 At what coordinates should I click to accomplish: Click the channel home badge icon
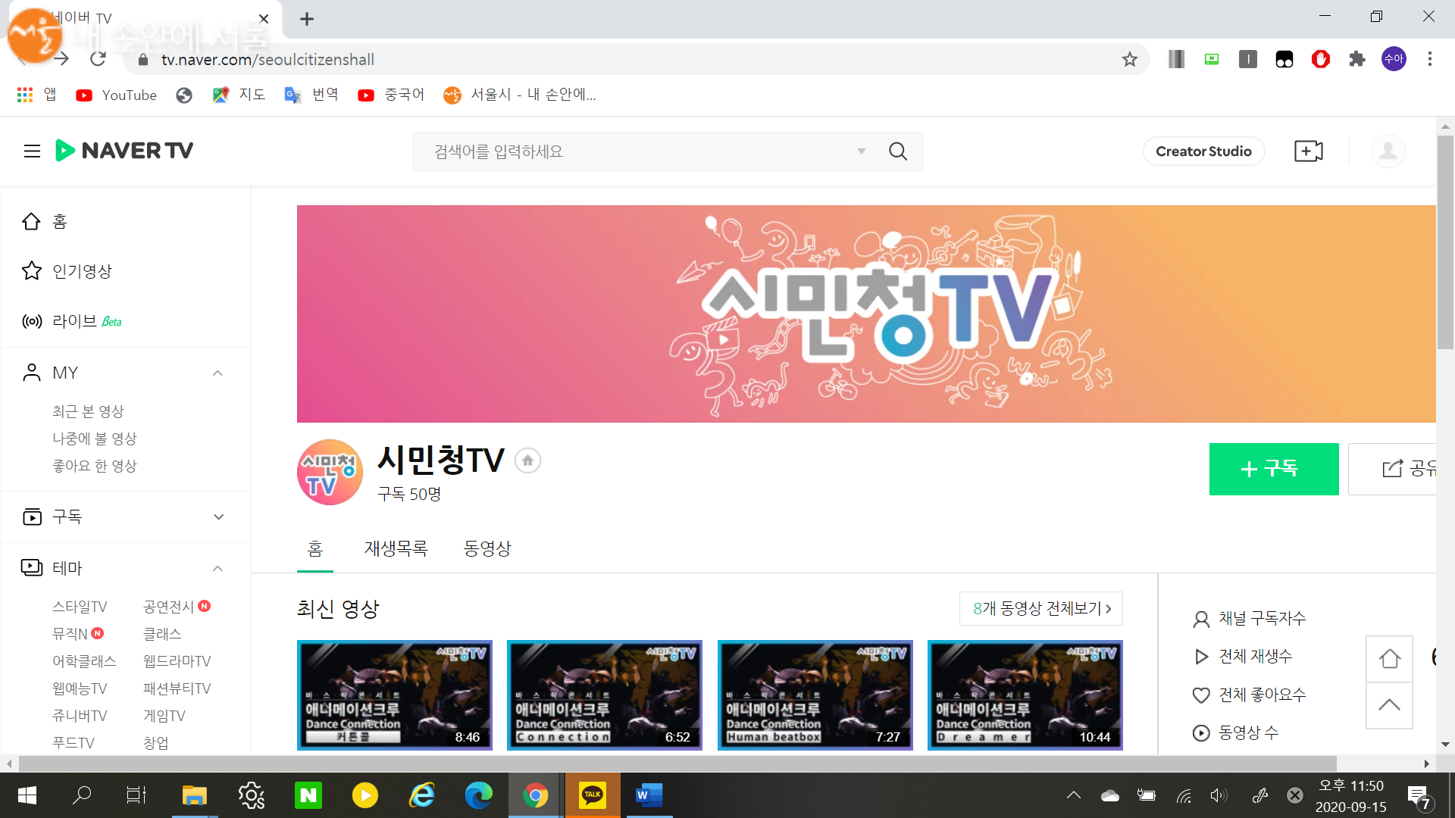coord(527,461)
